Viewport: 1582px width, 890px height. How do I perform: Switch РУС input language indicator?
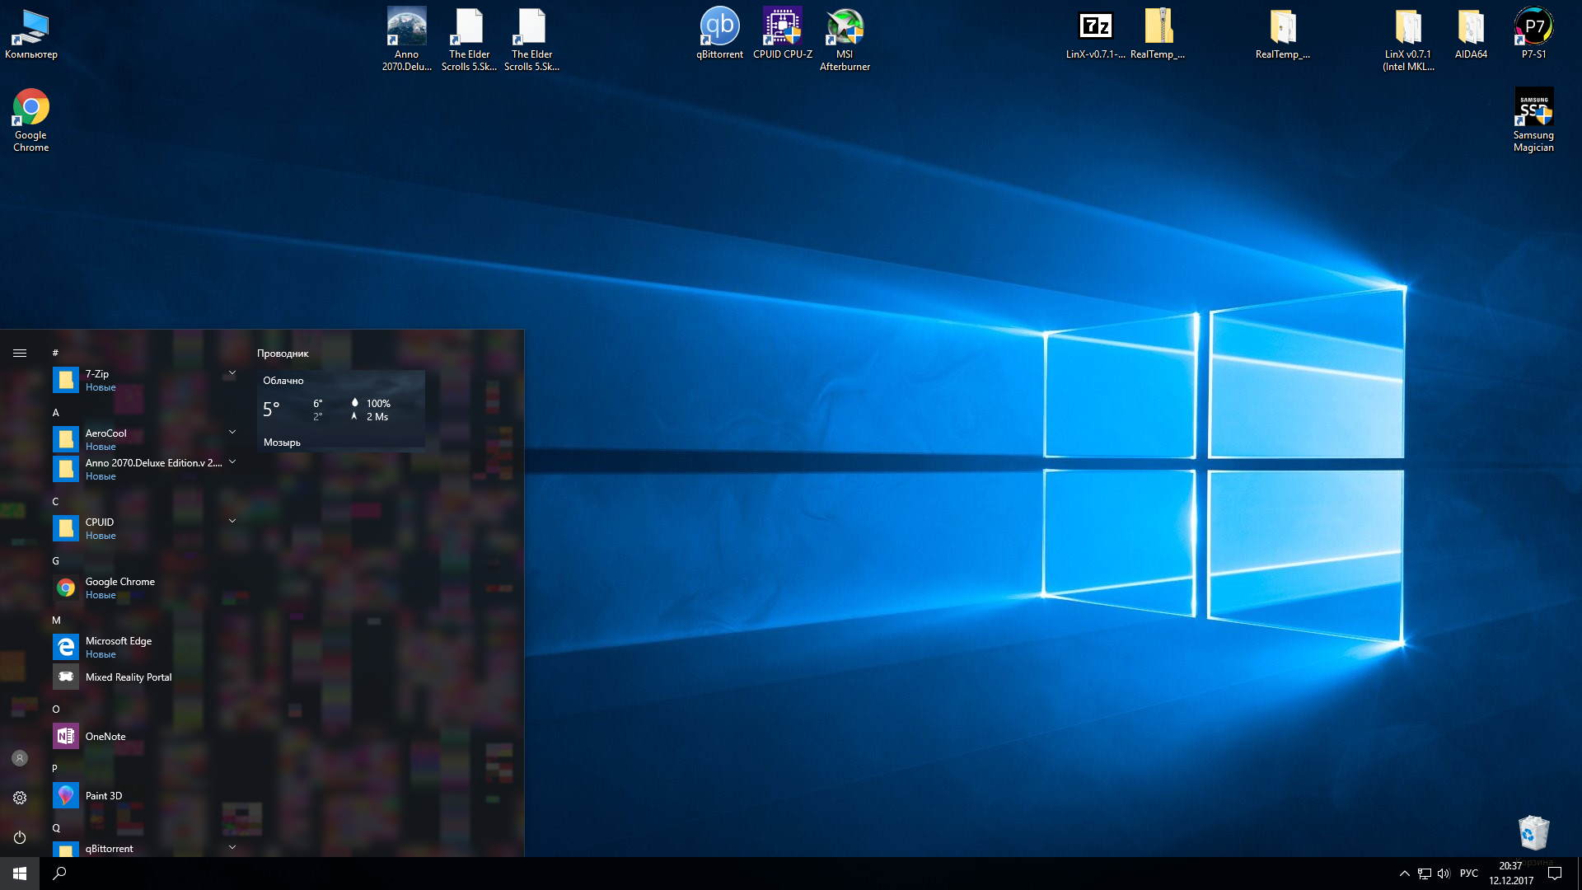click(1468, 874)
